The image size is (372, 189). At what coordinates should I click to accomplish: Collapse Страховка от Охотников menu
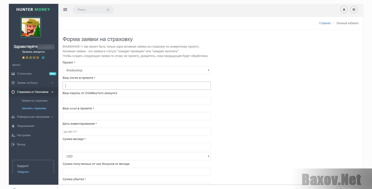click(x=33, y=92)
